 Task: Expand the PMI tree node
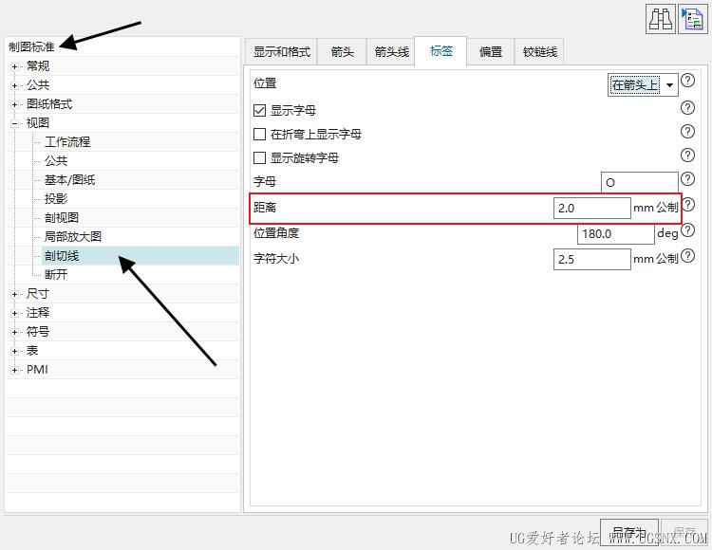[14, 371]
